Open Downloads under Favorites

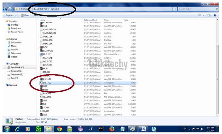16,28
